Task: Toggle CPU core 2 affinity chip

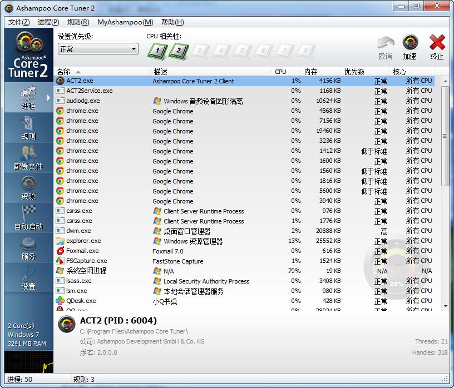Action: tap(179, 51)
